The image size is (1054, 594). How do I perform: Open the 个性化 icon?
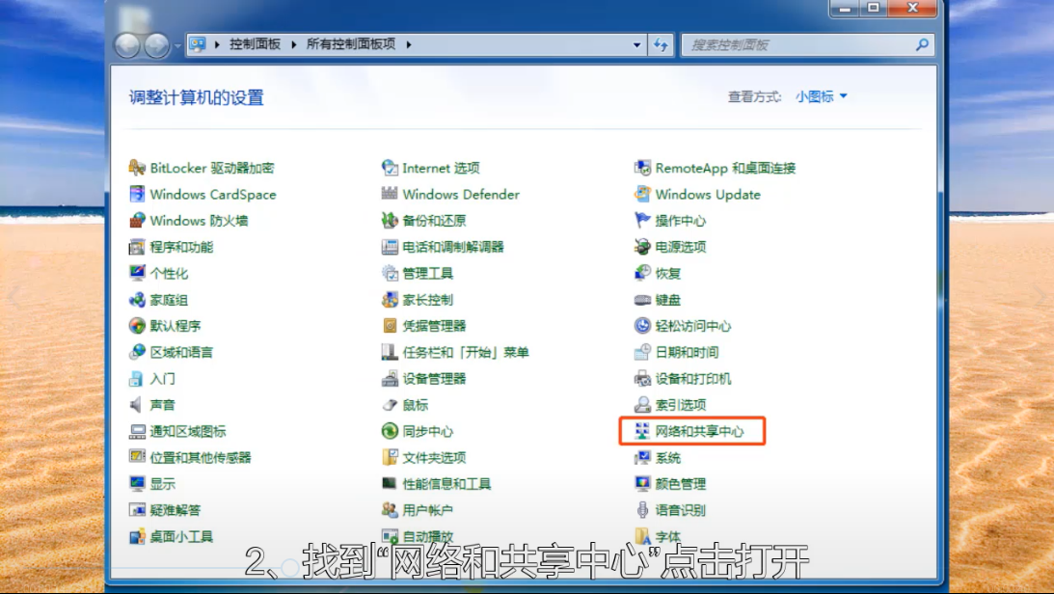click(x=137, y=273)
